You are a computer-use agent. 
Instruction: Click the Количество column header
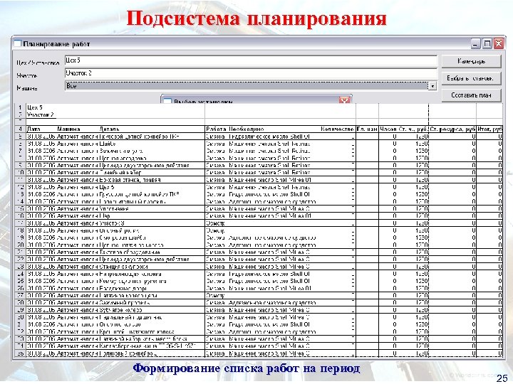click(x=337, y=129)
